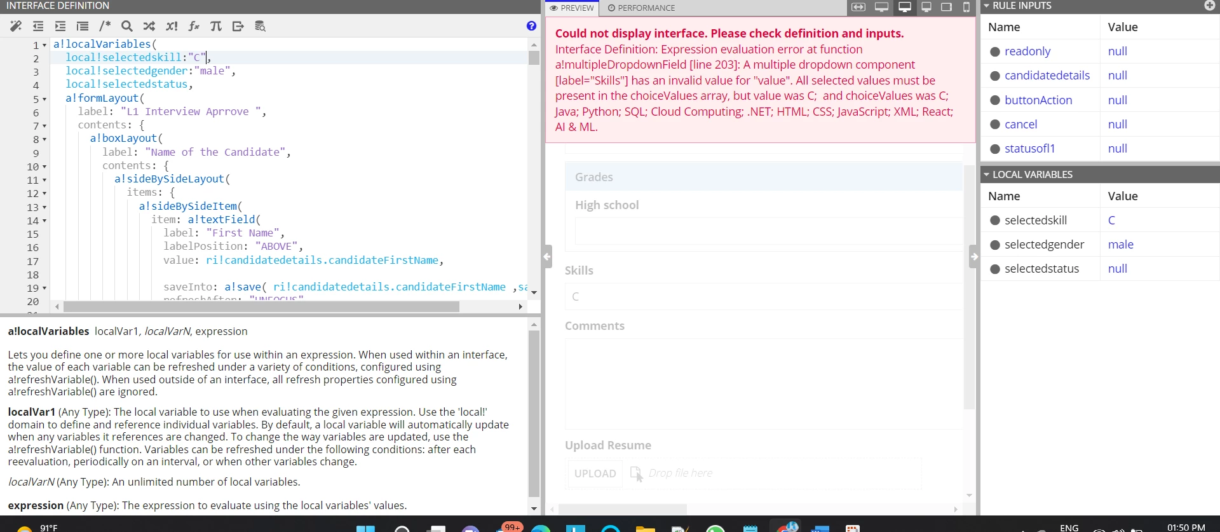Open the cancel rule input
The image size is (1220, 532).
tap(1020, 125)
